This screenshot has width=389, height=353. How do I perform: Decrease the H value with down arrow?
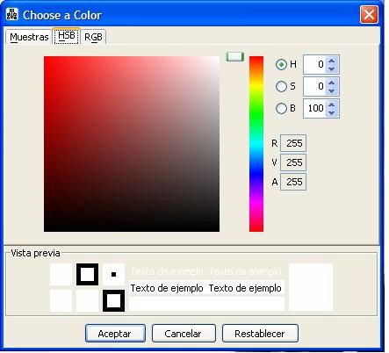(331, 69)
